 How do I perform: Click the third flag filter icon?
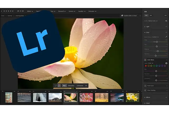(23, 11)
